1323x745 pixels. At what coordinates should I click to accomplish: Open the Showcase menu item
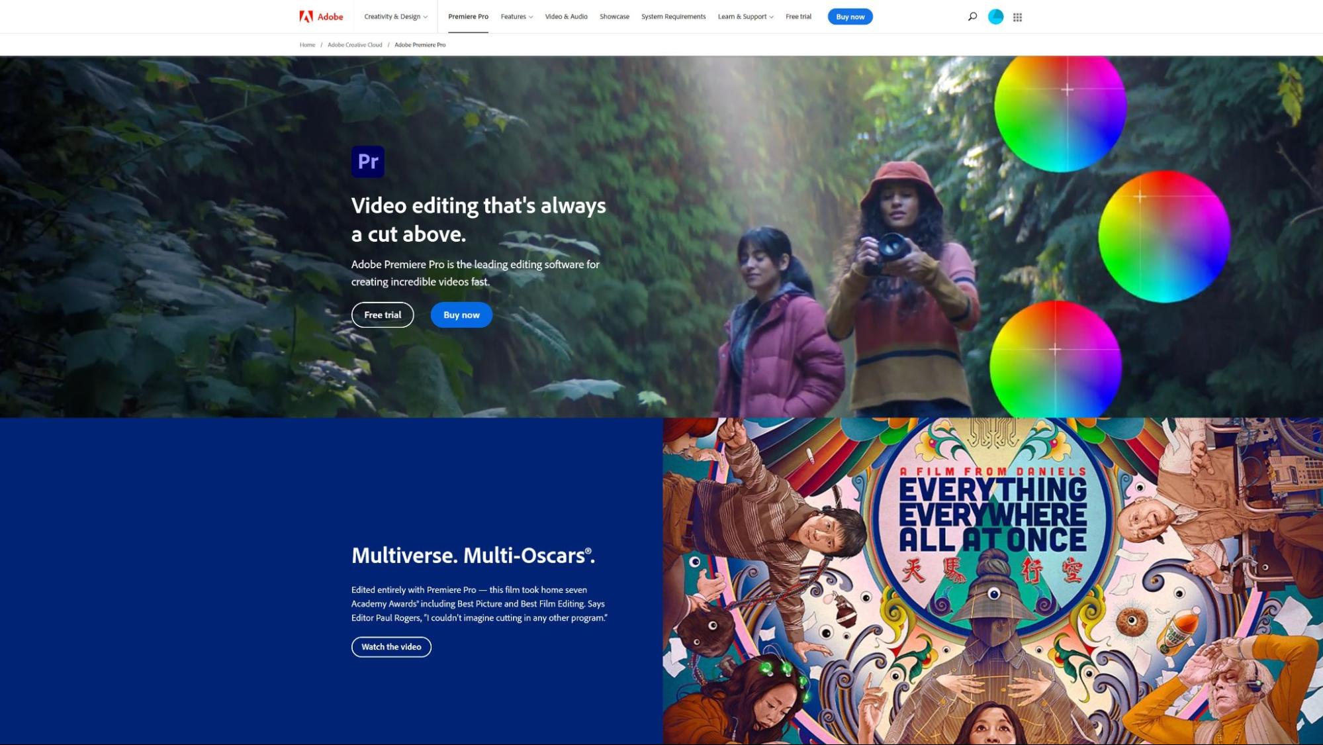click(614, 16)
